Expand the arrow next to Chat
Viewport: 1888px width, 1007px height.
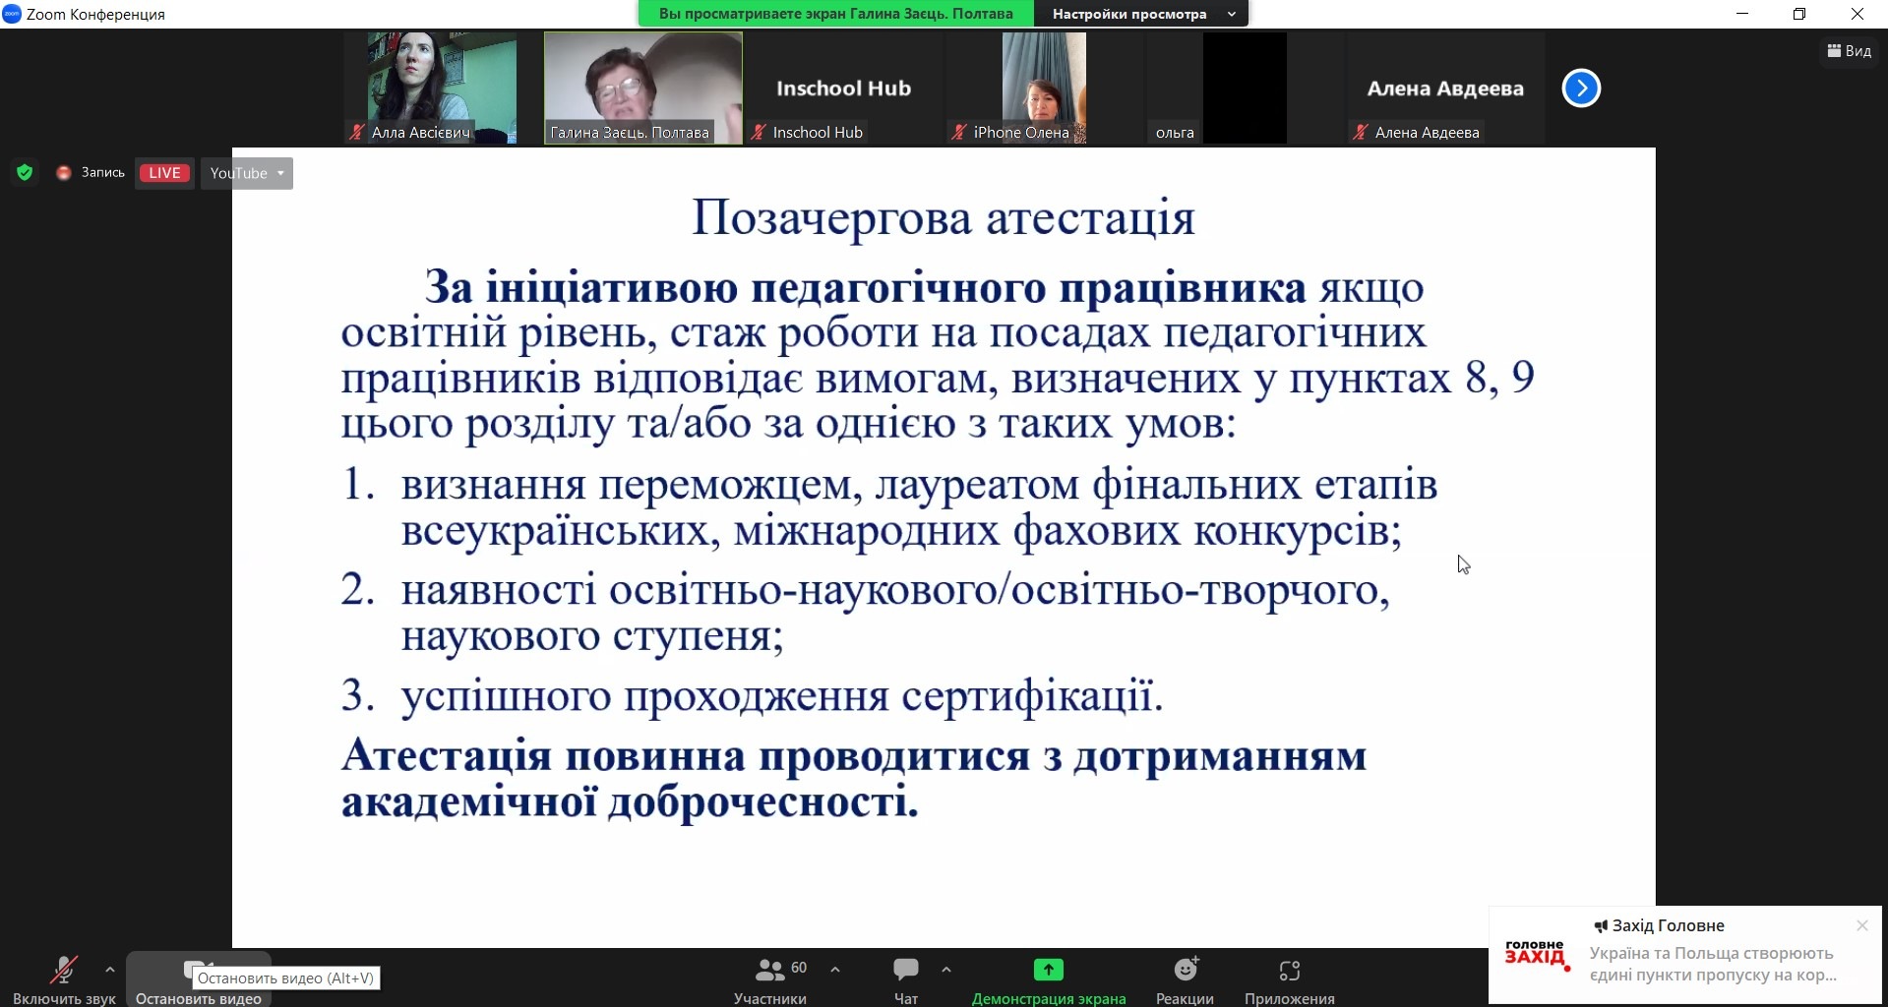[946, 970]
